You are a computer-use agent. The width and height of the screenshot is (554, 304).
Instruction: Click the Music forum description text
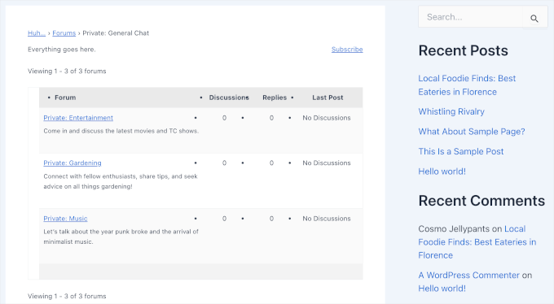coord(121,237)
